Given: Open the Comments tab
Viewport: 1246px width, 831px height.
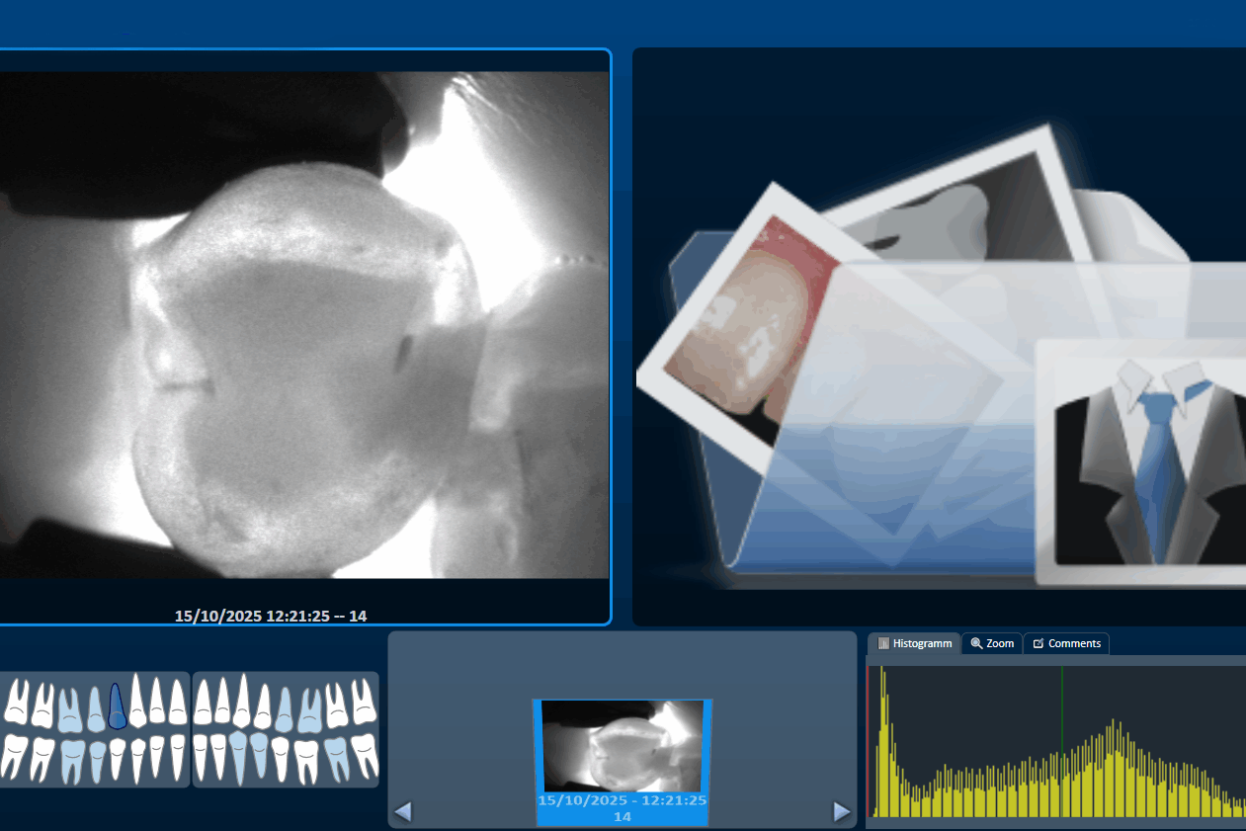Looking at the screenshot, I should coord(1066,643).
